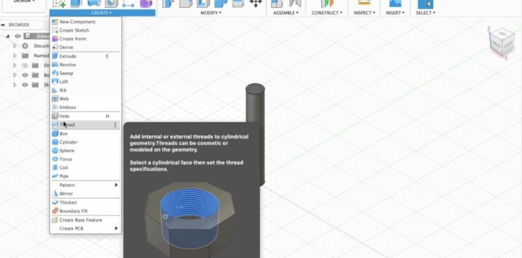Toggle visibility eye of root component
The height and width of the screenshot is (258, 522).
point(18,36)
